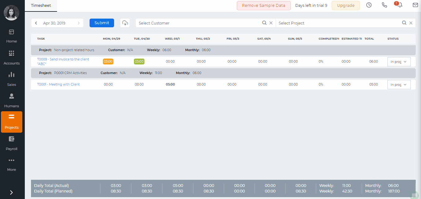The image size is (421, 199).
Task: Expand the sidebar with the arrow
Action: tap(11, 192)
